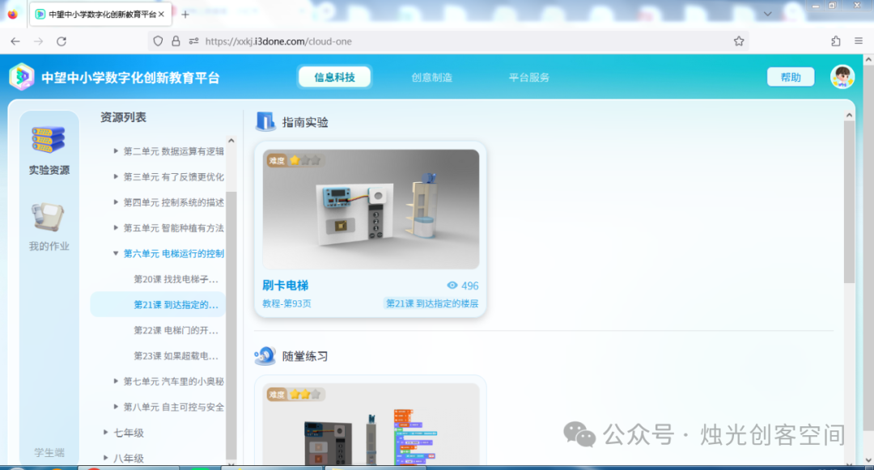Reload the page with the refresh icon
The height and width of the screenshot is (470, 874).
(62, 41)
